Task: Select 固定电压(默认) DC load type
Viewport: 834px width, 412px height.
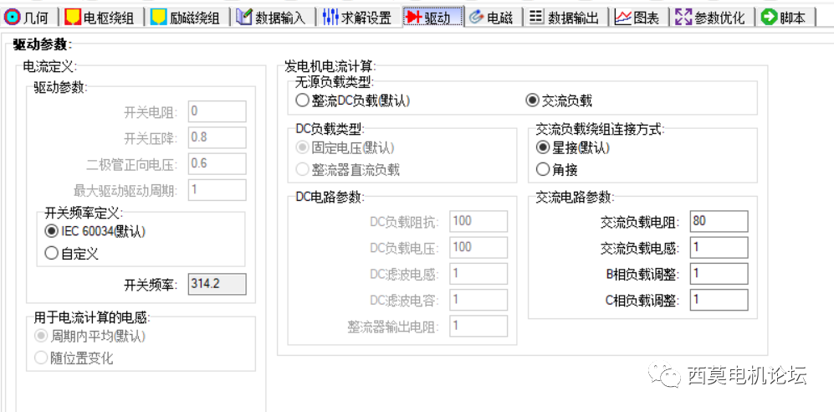Action: 345,148
